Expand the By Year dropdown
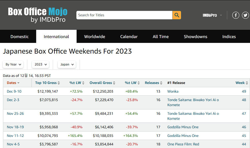 pyautogui.click(x=13, y=64)
